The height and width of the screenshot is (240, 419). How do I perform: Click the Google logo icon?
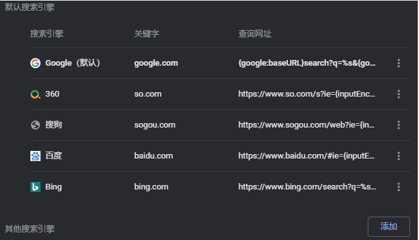point(35,63)
